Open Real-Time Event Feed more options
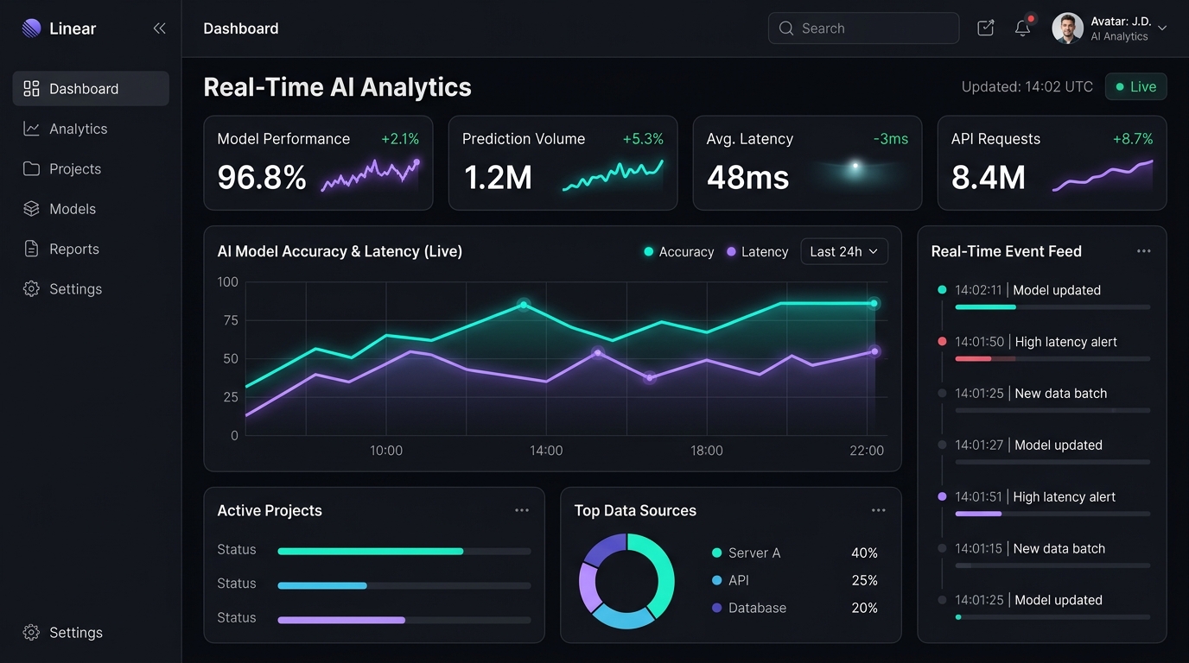Image resolution: width=1189 pixels, height=663 pixels. 1144,251
